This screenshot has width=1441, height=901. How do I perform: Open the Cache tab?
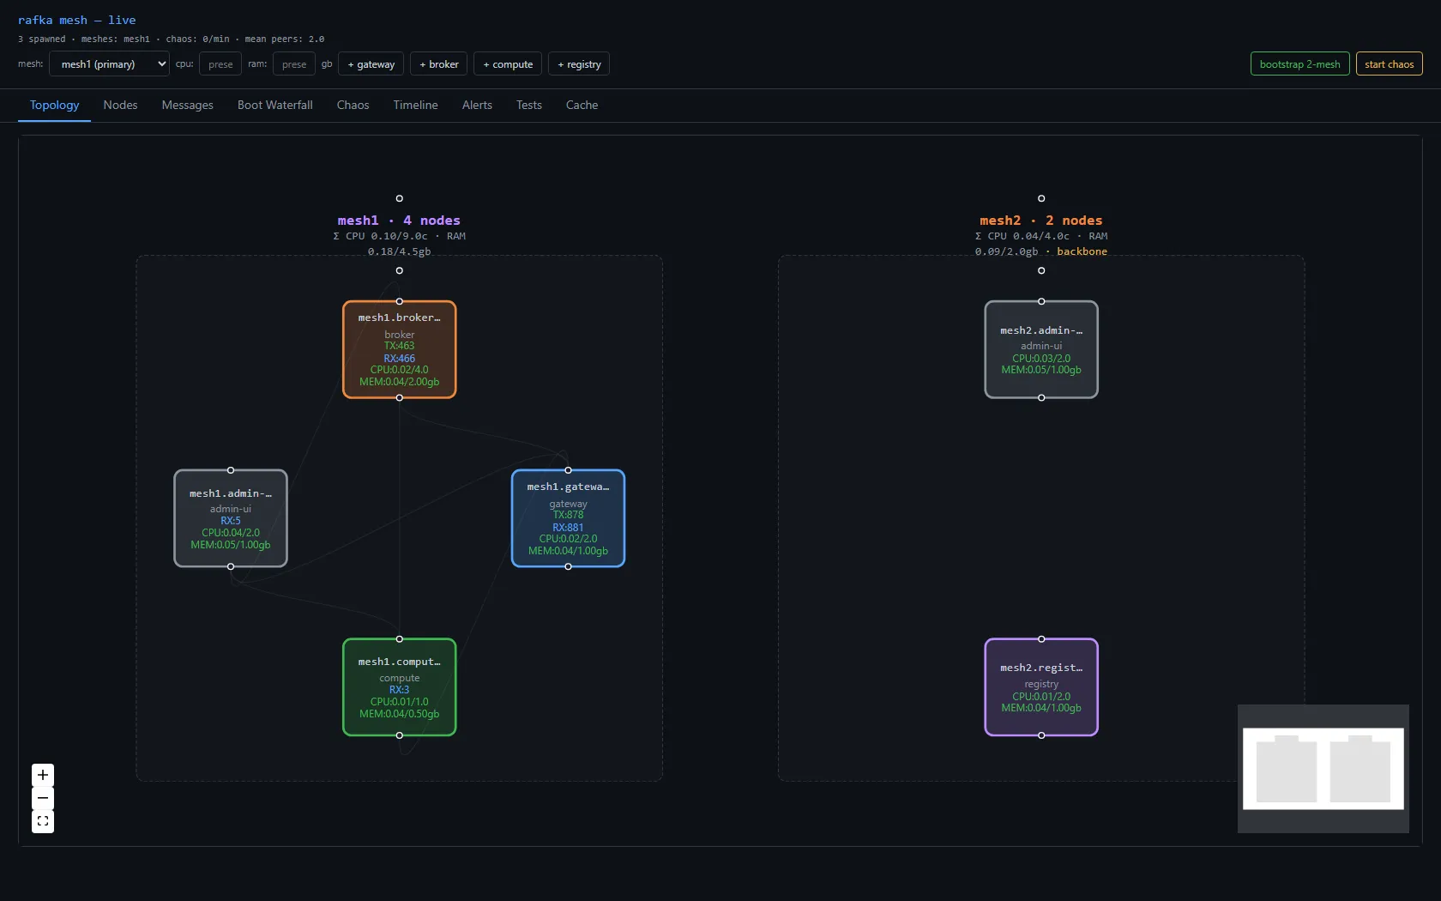click(x=582, y=105)
